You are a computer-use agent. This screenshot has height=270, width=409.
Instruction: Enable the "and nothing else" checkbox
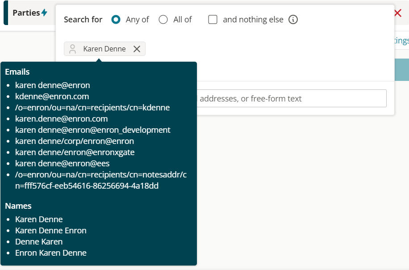coord(213,20)
